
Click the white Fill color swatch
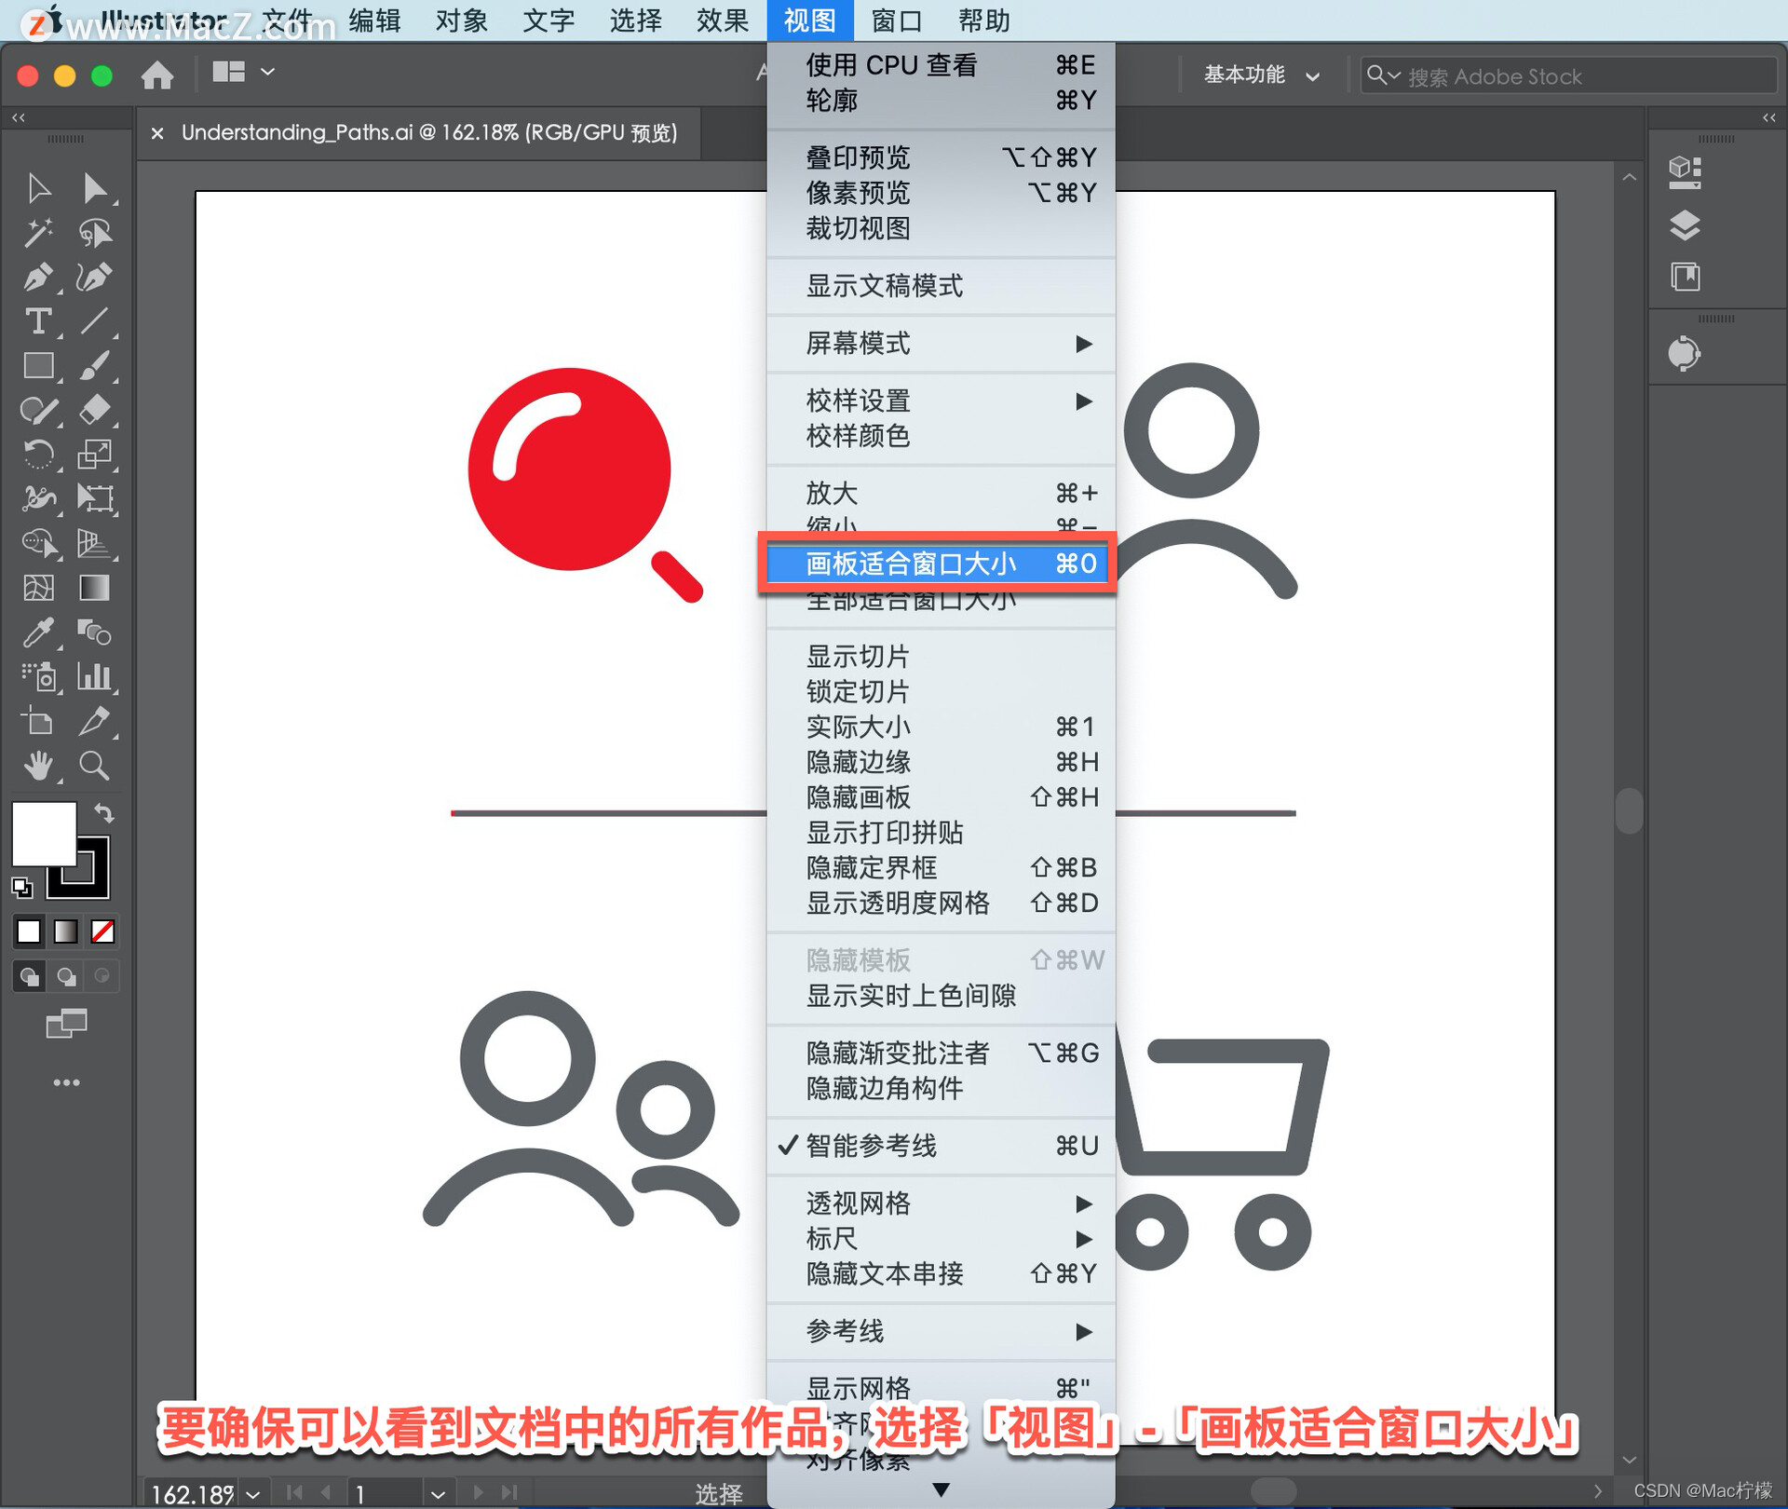(42, 833)
